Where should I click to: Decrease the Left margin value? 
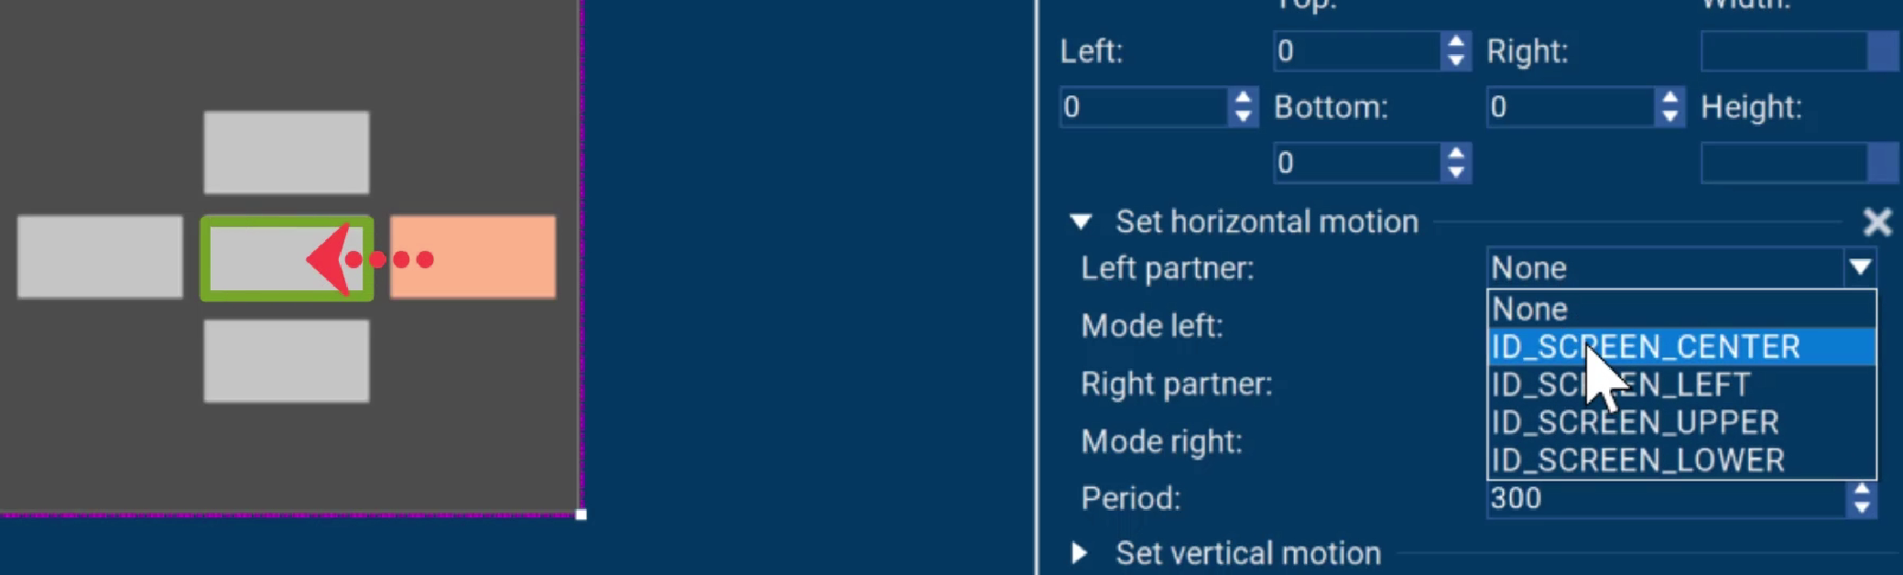pos(1243,116)
